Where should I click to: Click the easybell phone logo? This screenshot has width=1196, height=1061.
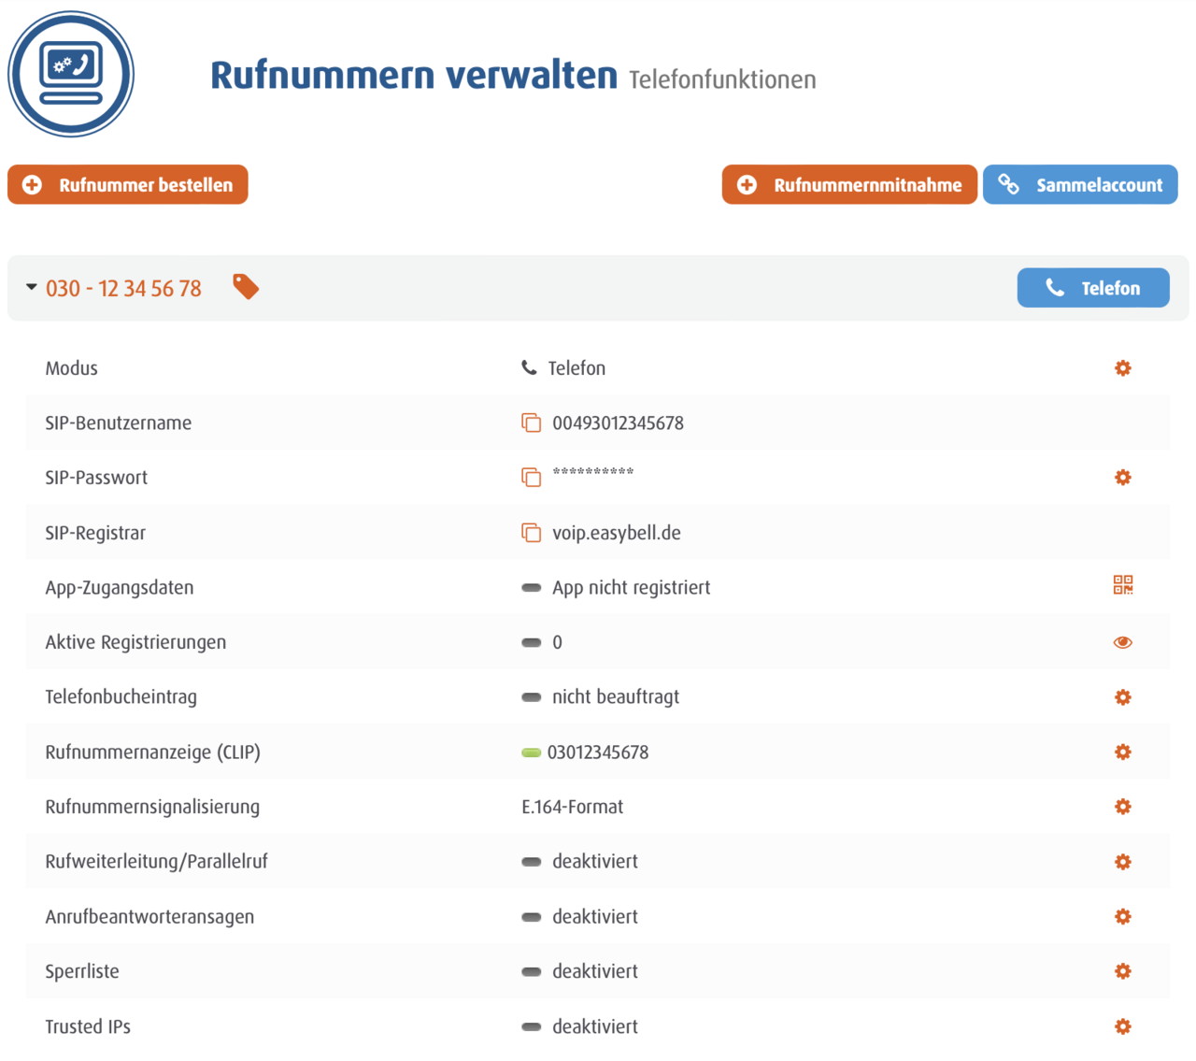(x=70, y=73)
